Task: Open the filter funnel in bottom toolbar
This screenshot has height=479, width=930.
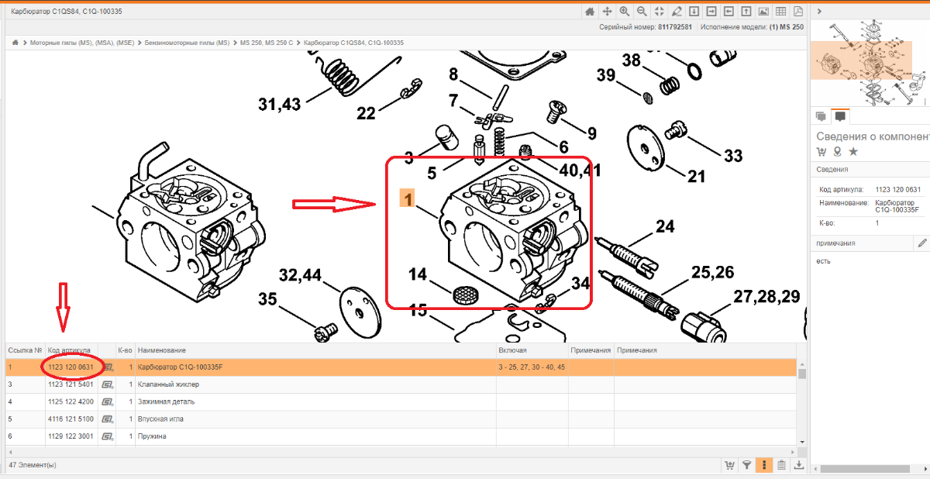Action: 746,465
